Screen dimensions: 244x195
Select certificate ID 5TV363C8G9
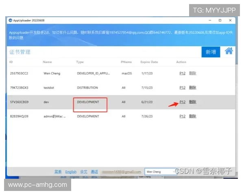coord(19,102)
